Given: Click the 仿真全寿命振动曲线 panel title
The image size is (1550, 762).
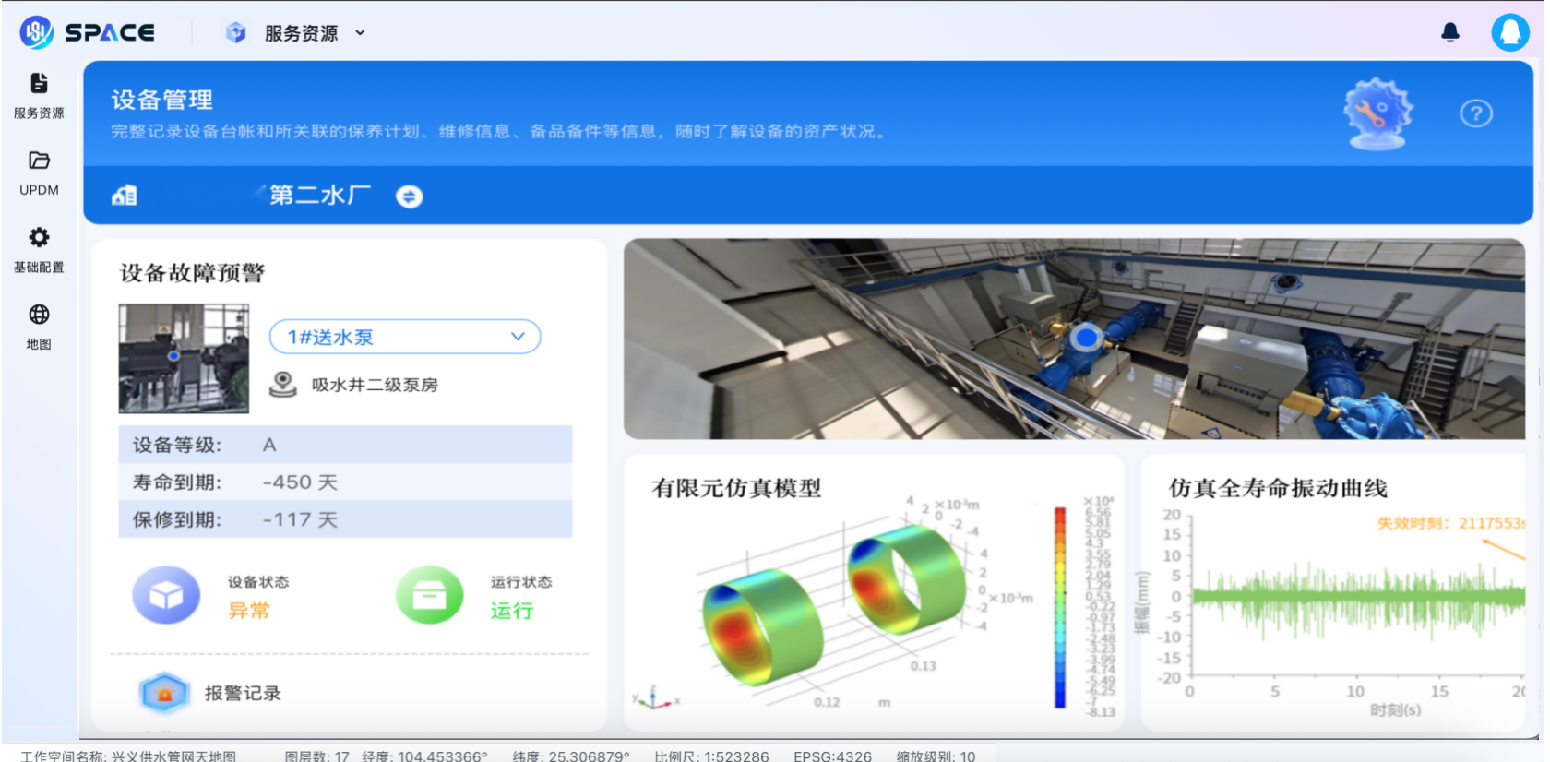Looking at the screenshot, I should point(1278,488).
